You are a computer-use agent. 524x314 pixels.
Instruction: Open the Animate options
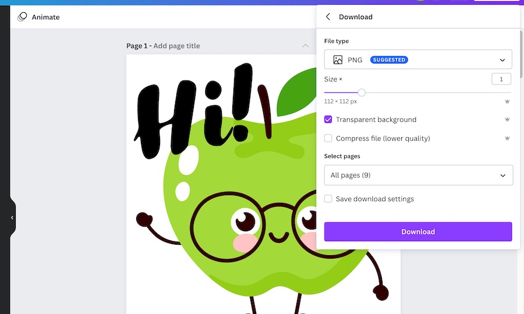39,17
